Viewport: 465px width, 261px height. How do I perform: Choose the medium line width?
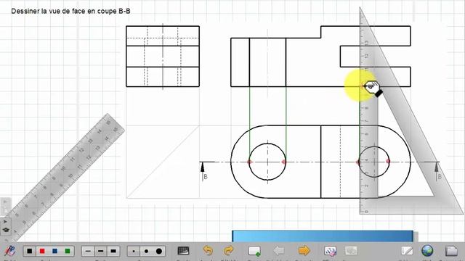pos(100,252)
